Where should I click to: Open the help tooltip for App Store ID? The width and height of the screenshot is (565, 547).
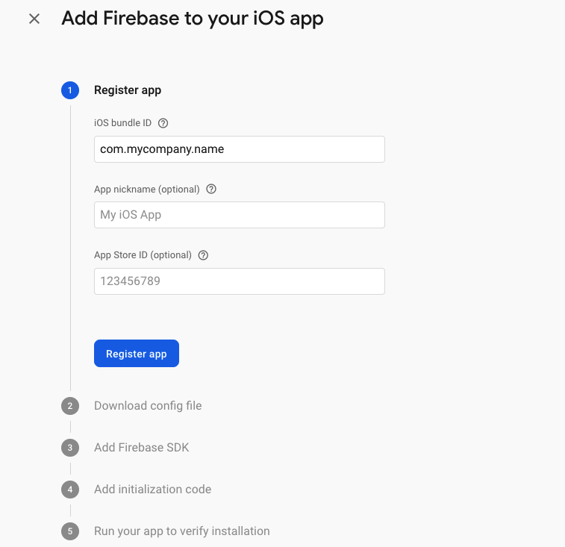click(203, 254)
